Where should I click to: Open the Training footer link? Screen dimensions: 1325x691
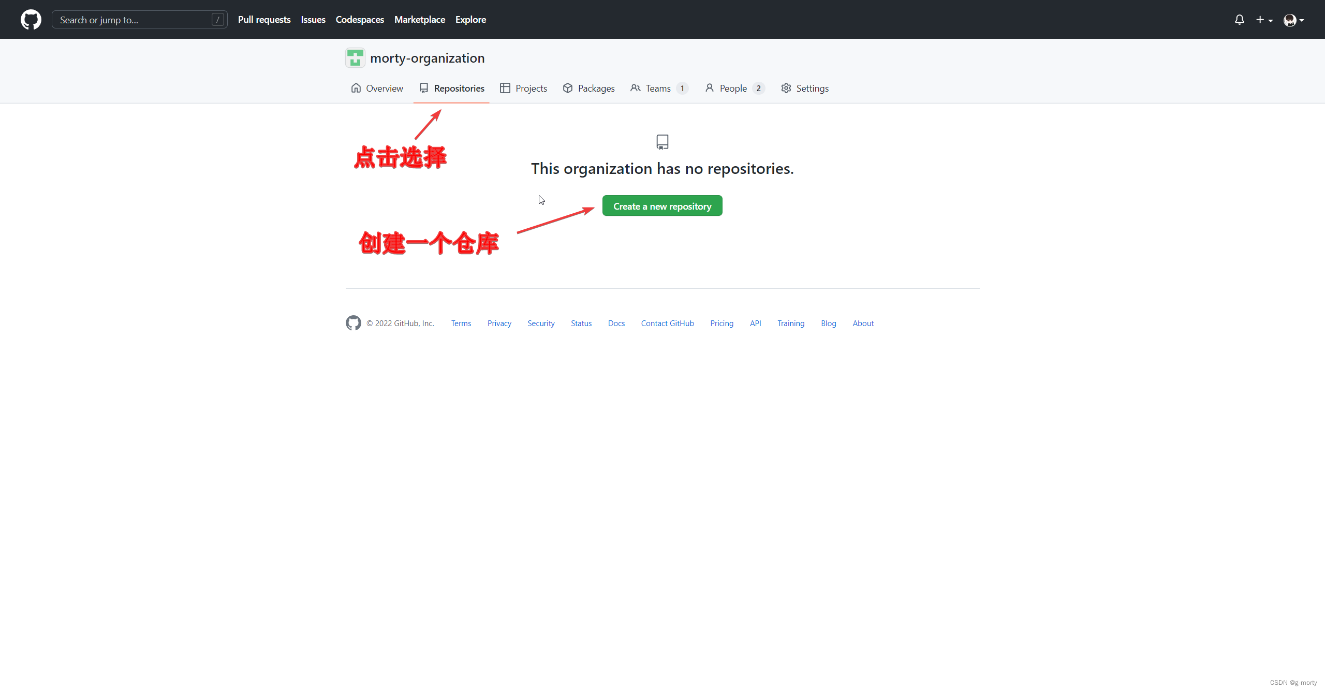(x=790, y=324)
